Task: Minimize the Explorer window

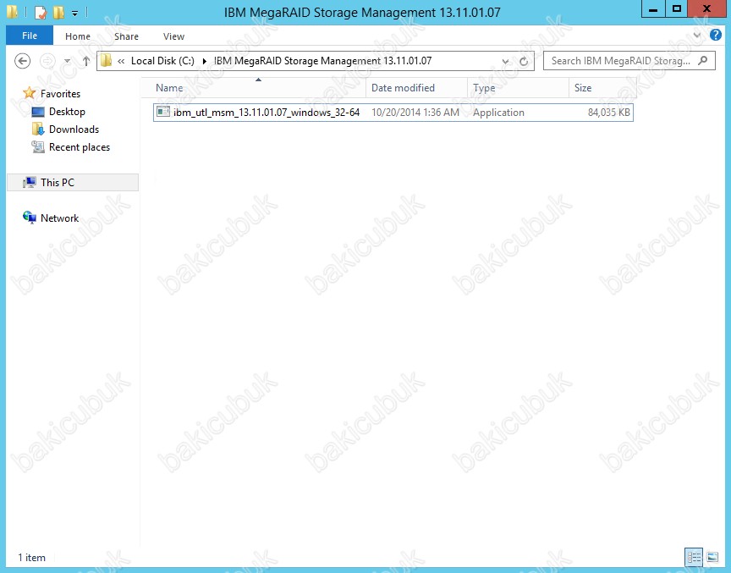Action: coord(653,8)
